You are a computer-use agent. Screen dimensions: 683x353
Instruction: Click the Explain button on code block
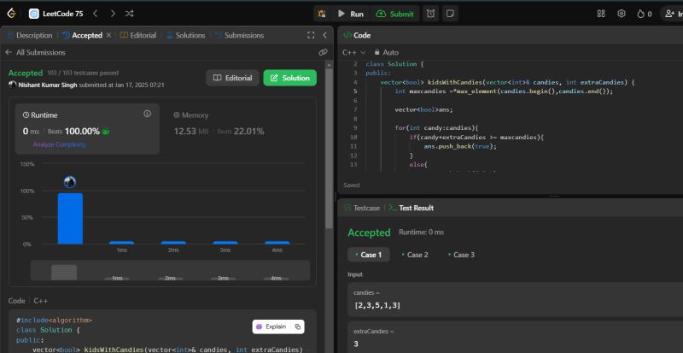click(271, 327)
